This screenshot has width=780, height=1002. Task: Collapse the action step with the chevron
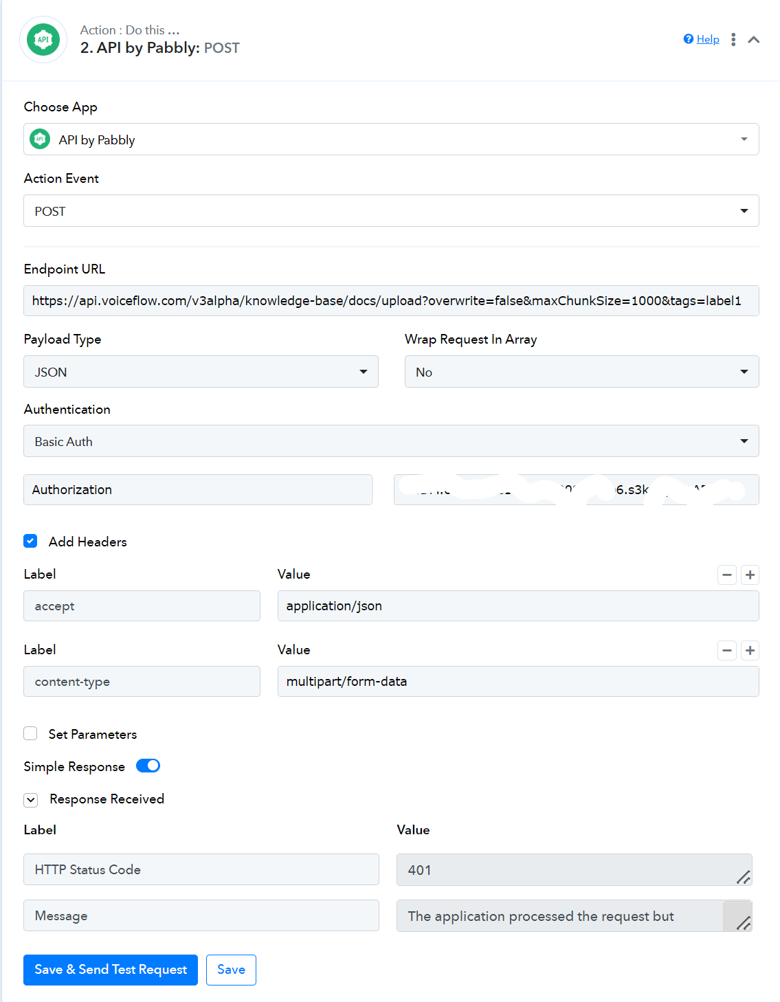[x=754, y=39]
